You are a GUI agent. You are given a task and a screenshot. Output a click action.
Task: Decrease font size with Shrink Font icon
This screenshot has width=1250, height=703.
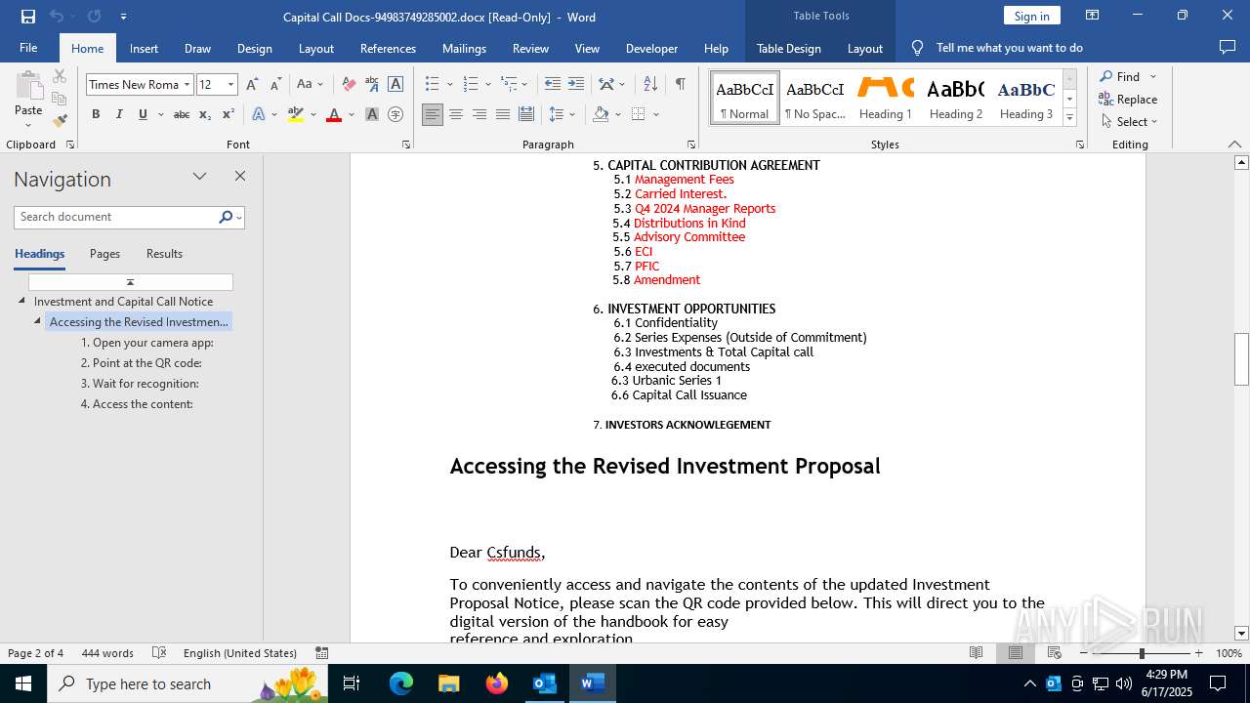coord(275,85)
